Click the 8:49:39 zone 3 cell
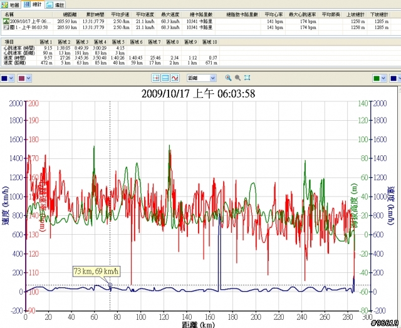The height and width of the screenshot is (328, 401). (x=81, y=48)
